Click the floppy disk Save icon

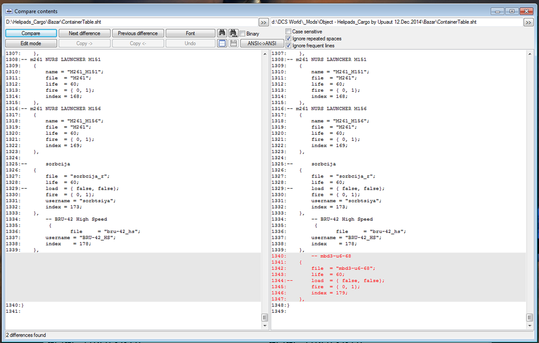(233, 43)
